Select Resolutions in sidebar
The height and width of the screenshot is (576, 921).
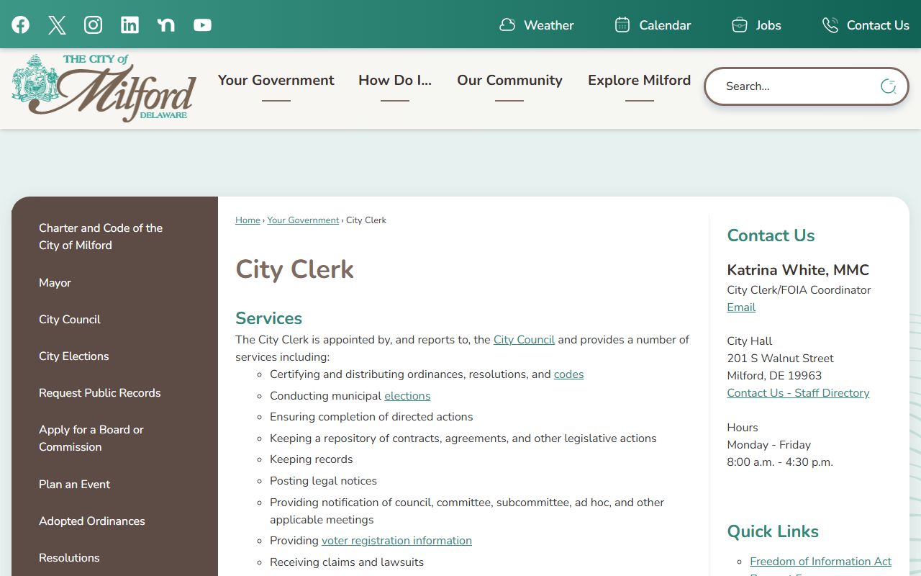coord(69,557)
